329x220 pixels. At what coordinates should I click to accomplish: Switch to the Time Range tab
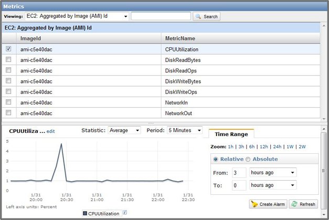(x=231, y=134)
